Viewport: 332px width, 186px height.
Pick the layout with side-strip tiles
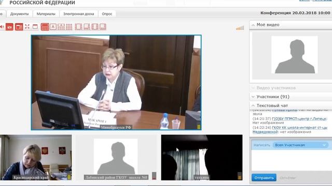[95, 27]
